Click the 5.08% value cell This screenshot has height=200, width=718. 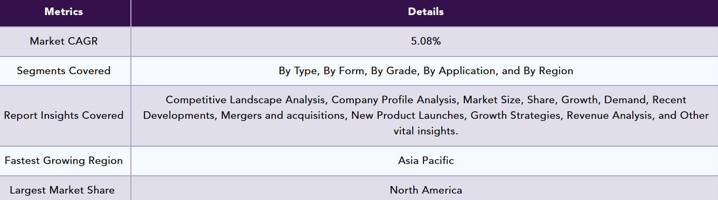(425, 41)
